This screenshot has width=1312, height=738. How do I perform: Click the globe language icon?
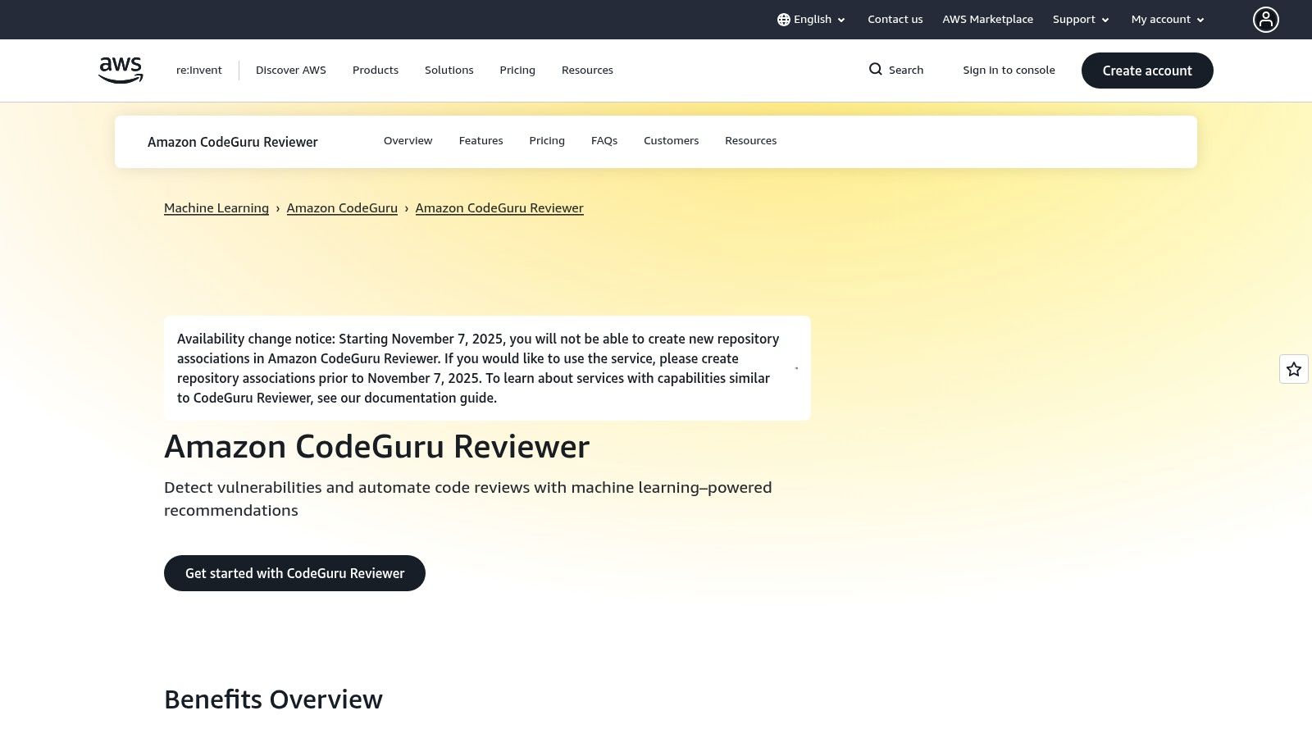click(x=784, y=20)
